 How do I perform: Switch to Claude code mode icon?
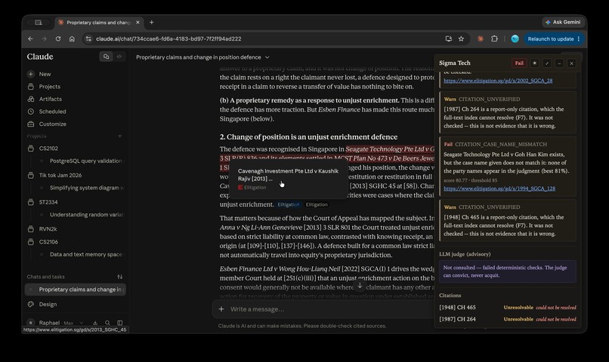click(x=119, y=57)
